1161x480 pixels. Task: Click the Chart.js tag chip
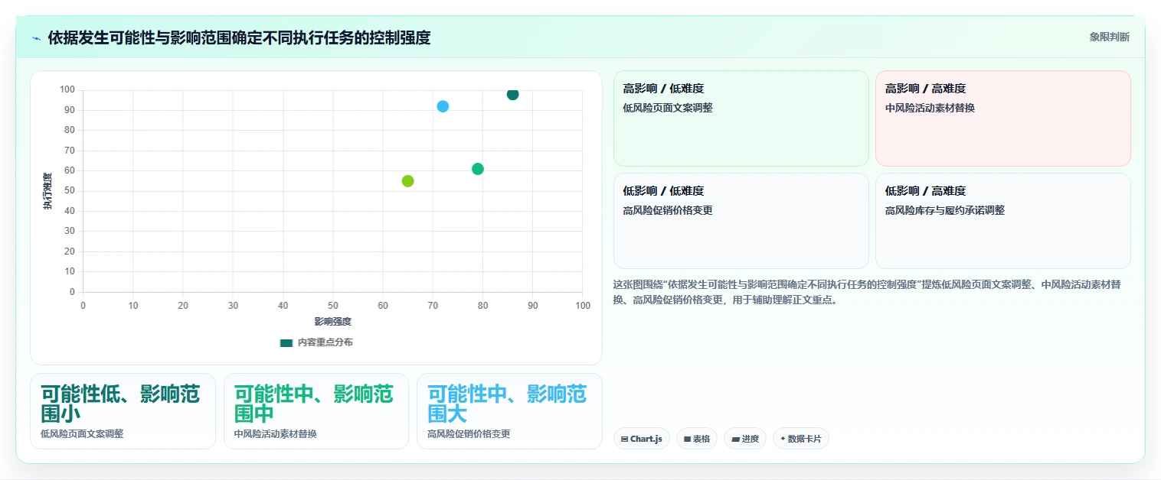(642, 439)
